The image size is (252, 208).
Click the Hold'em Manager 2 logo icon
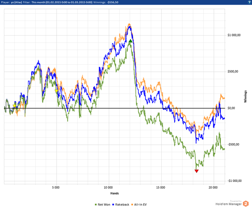coord(246,204)
